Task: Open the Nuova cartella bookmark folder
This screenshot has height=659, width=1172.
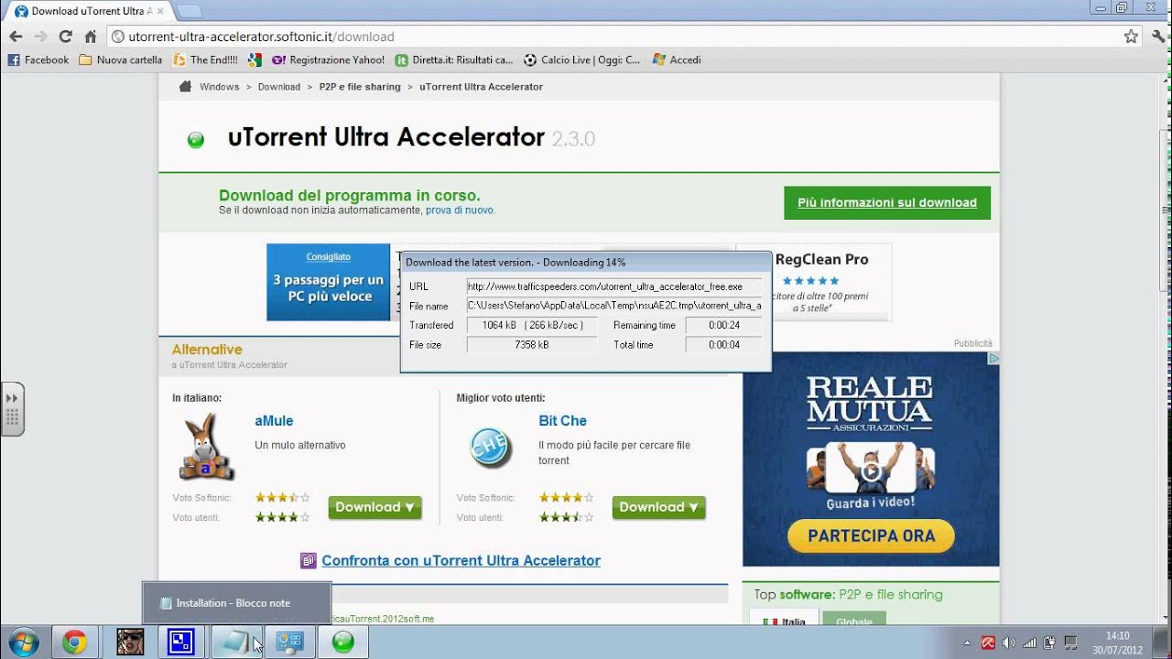Action: 121,59
